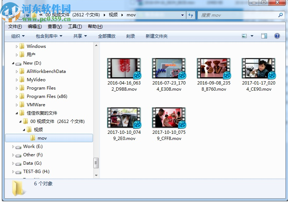
Task: Click 视频 in the address breadcrumb
Action: coord(113,15)
